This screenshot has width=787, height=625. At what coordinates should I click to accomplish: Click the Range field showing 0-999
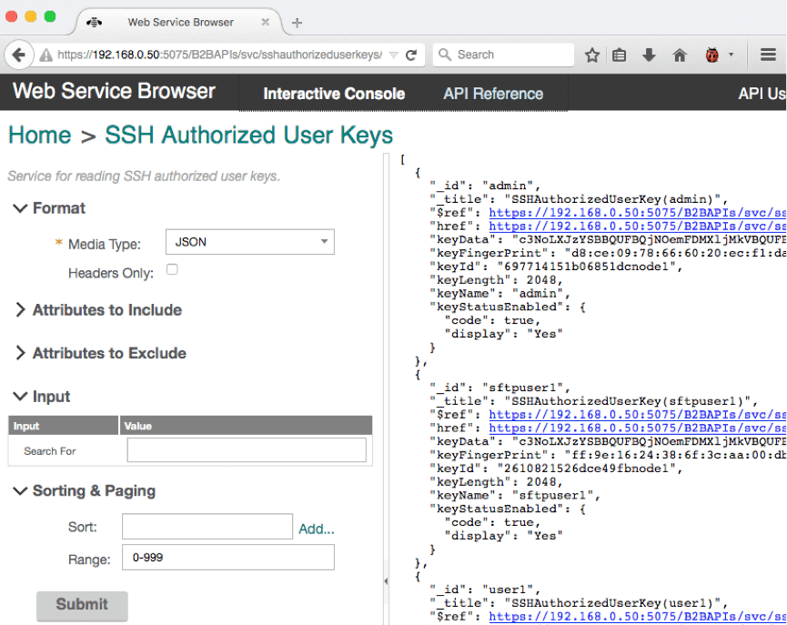(228, 558)
